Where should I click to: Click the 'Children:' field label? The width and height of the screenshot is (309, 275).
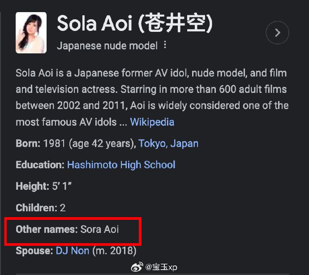pos(36,208)
